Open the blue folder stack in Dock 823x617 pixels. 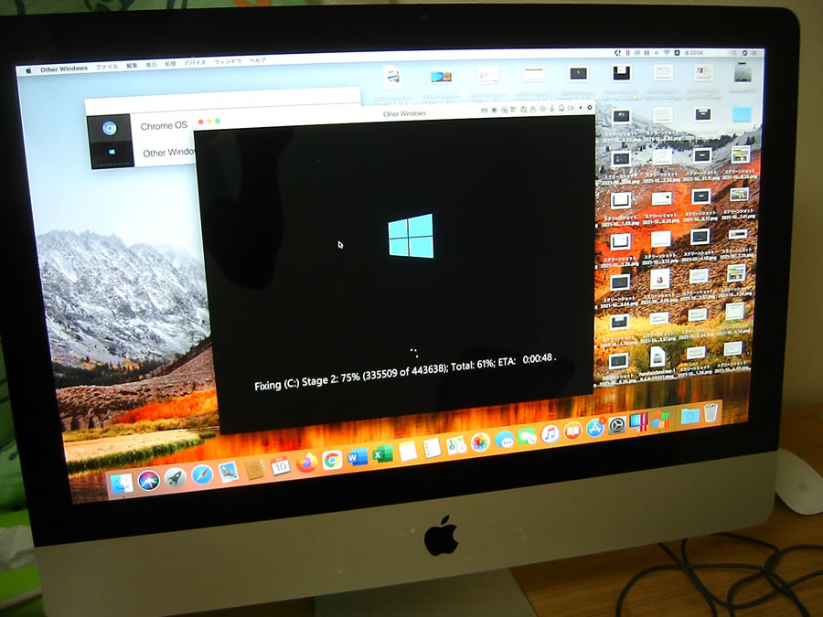pyautogui.click(x=689, y=416)
